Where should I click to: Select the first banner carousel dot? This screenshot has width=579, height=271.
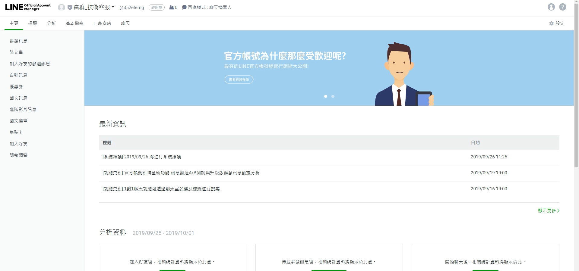click(x=326, y=96)
